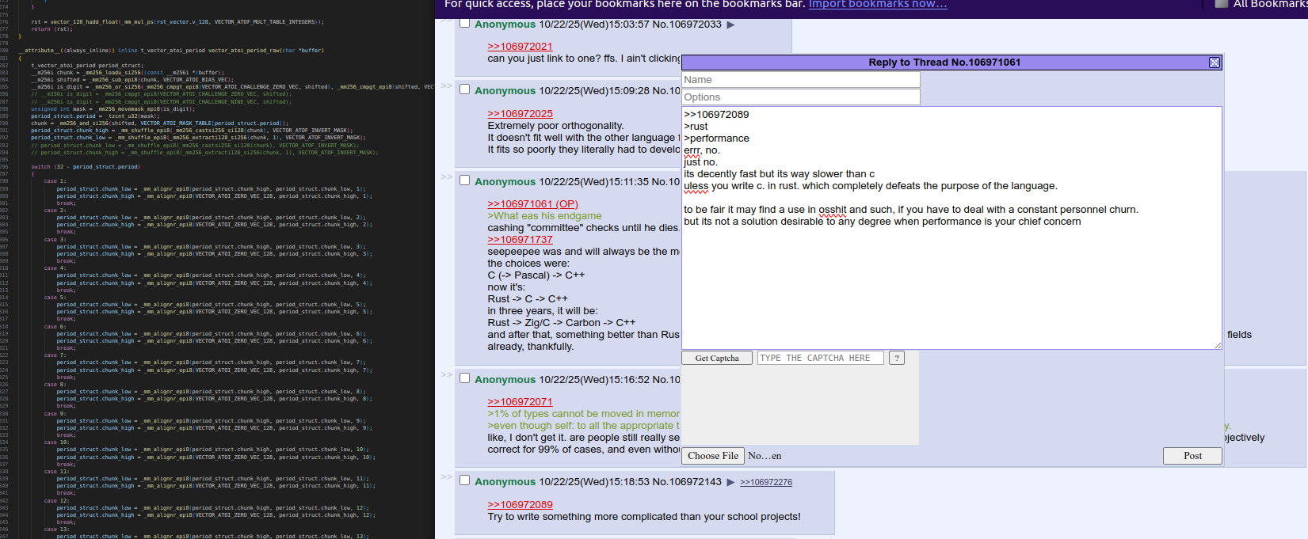Mark the checkbox of post No.106972143
The height and width of the screenshot is (539, 1308).
pyautogui.click(x=465, y=480)
